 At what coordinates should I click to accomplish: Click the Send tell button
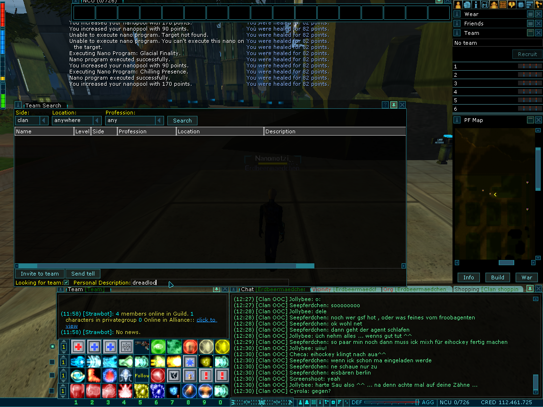tap(83, 274)
